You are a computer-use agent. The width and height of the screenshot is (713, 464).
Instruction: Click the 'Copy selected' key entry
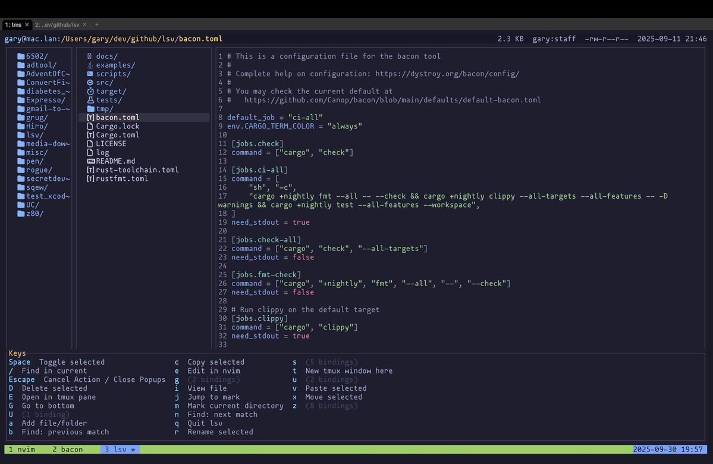pyautogui.click(x=210, y=362)
